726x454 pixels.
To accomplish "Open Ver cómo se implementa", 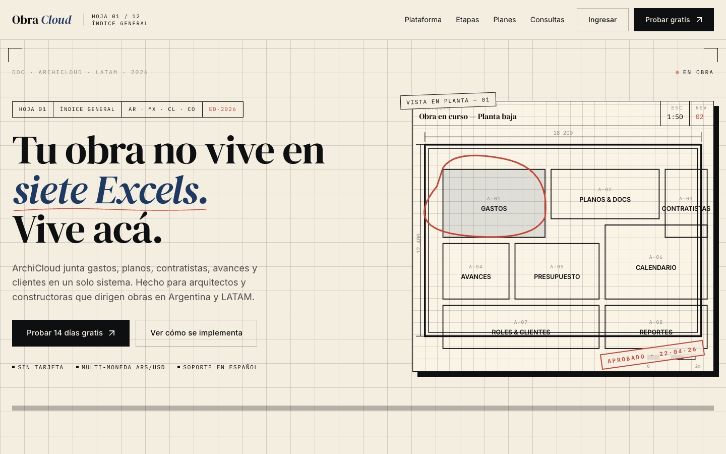I will coord(196,333).
